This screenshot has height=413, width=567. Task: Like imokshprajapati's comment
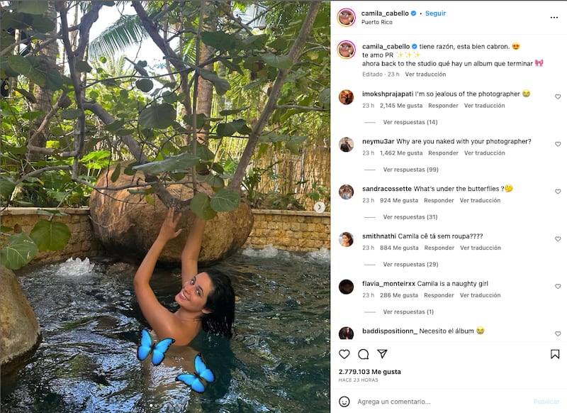click(558, 97)
